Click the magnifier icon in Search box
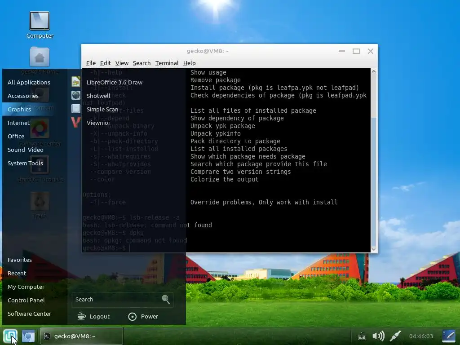This screenshot has width=460, height=345. pyautogui.click(x=166, y=299)
